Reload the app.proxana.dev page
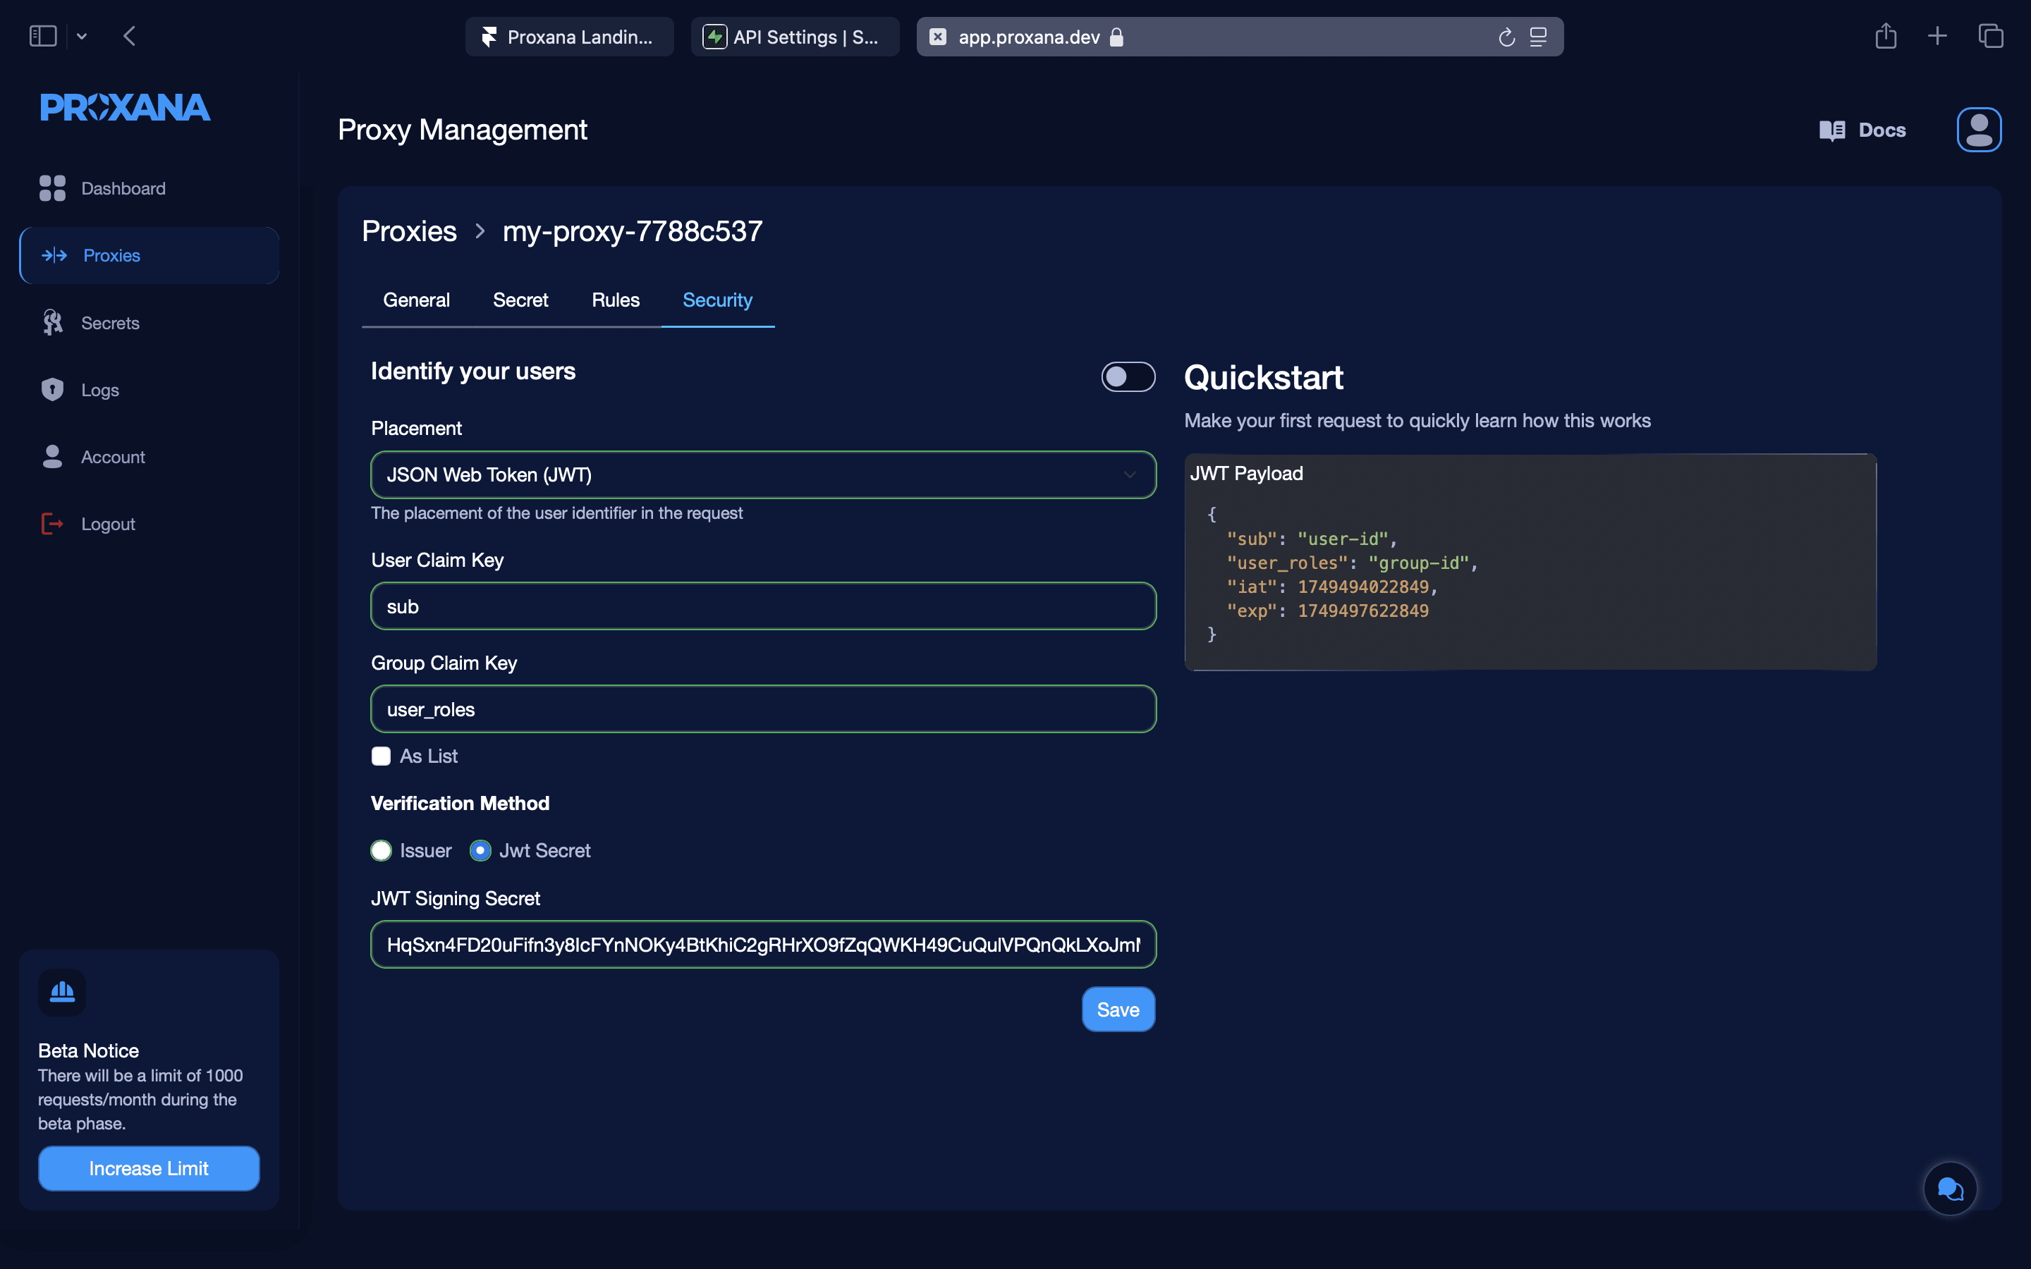 [1506, 37]
